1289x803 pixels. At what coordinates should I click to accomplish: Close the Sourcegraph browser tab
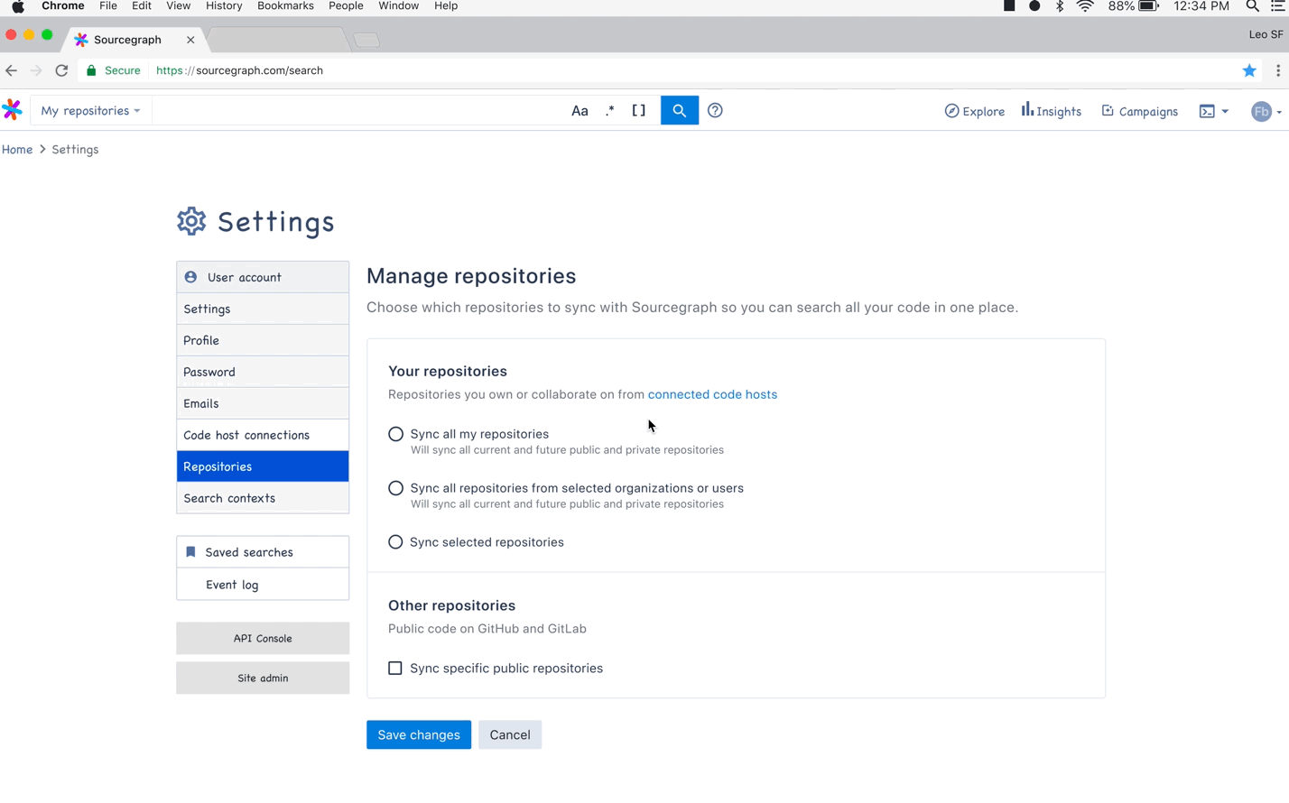click(x=190, y=40)
